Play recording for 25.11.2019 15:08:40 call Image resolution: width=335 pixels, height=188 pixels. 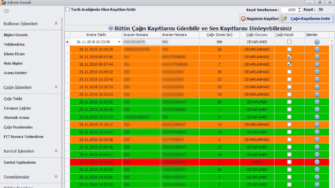pyautogui.click(x=317, y=147)
